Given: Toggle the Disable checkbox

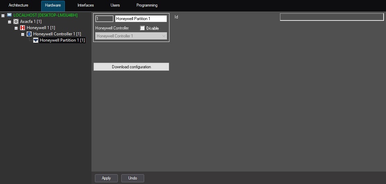Looking at the screenshot, I should point(142,28).
